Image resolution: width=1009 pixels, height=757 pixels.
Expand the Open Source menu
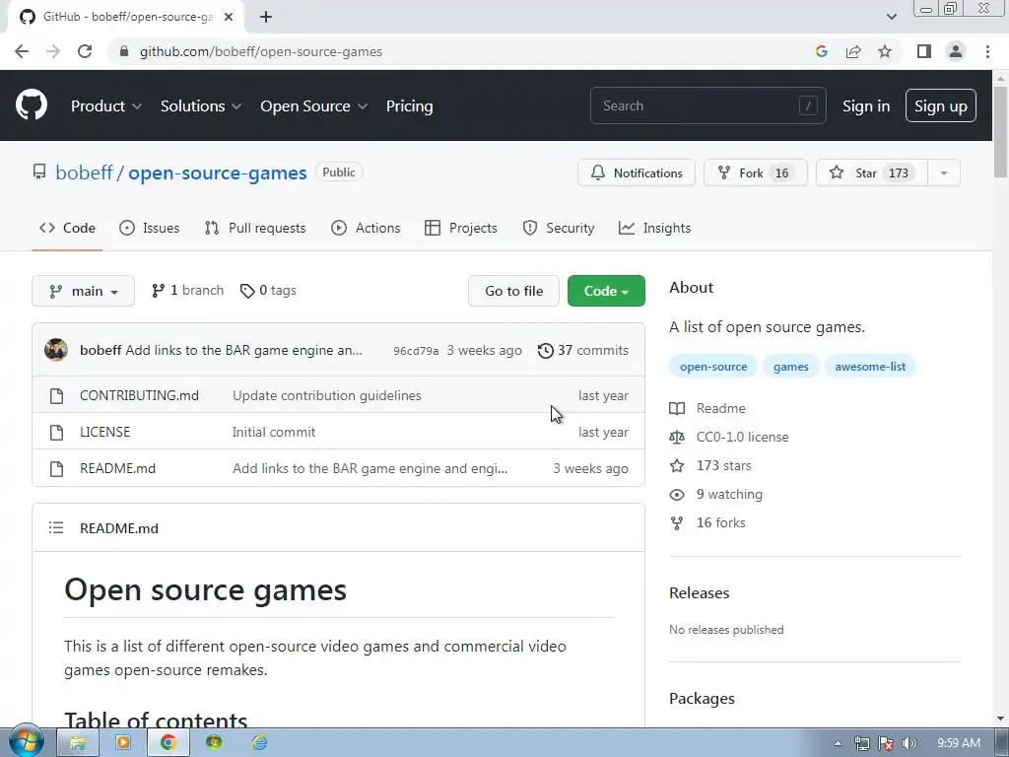314,105
